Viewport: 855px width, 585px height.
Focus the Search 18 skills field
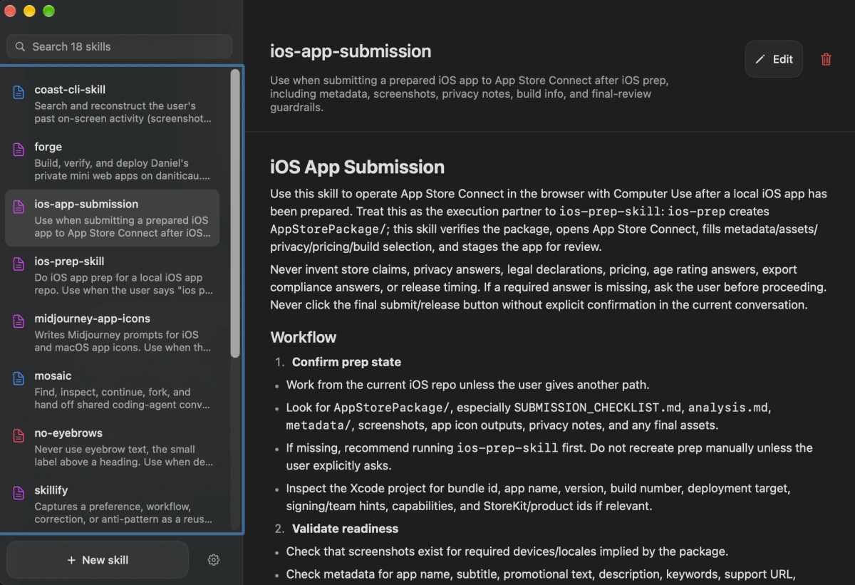point(119,46)
